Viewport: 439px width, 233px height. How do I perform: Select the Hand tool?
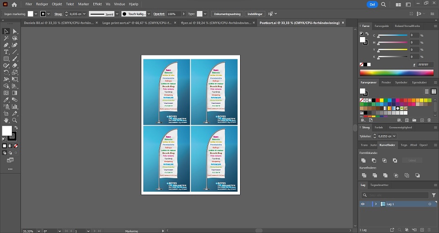tap(6, 120)
